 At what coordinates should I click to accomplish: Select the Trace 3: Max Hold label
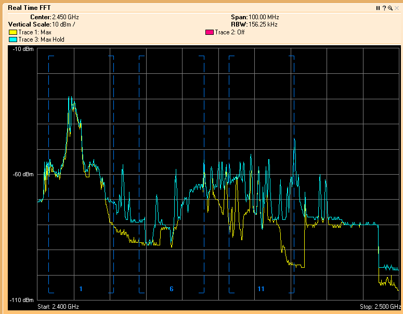41,40
